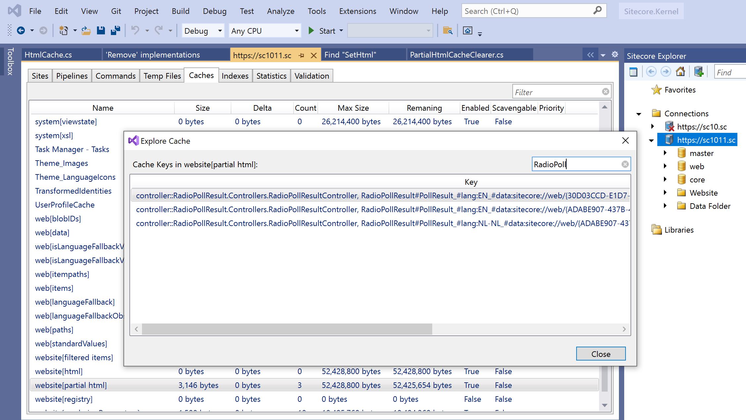This screenshot has height=420, width=746.
Task: Click the Sitecore.Kernel solution label
Action: tap(651, 11)
